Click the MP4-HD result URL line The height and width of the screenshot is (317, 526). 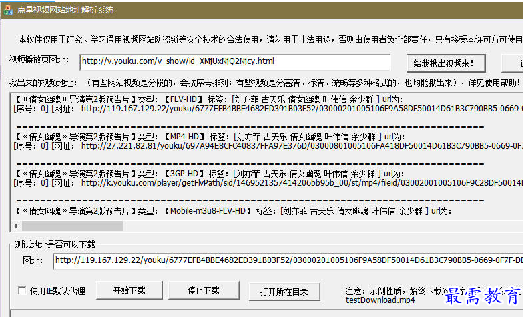tap(268, 146)
